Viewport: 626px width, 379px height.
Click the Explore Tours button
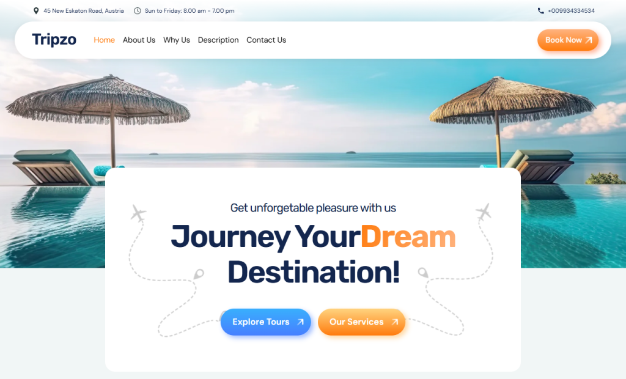265,322
